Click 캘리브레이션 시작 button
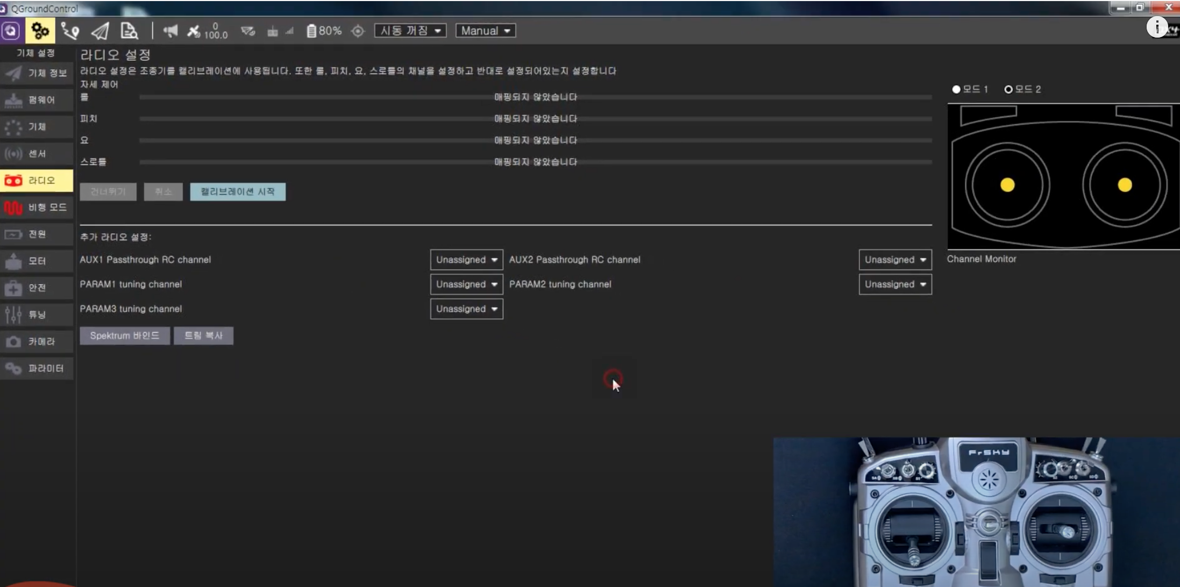Viewport: 1180px width, 587px height. coord(238,192)
